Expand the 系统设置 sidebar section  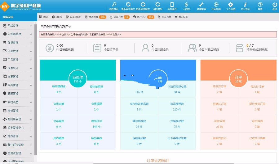17,102
